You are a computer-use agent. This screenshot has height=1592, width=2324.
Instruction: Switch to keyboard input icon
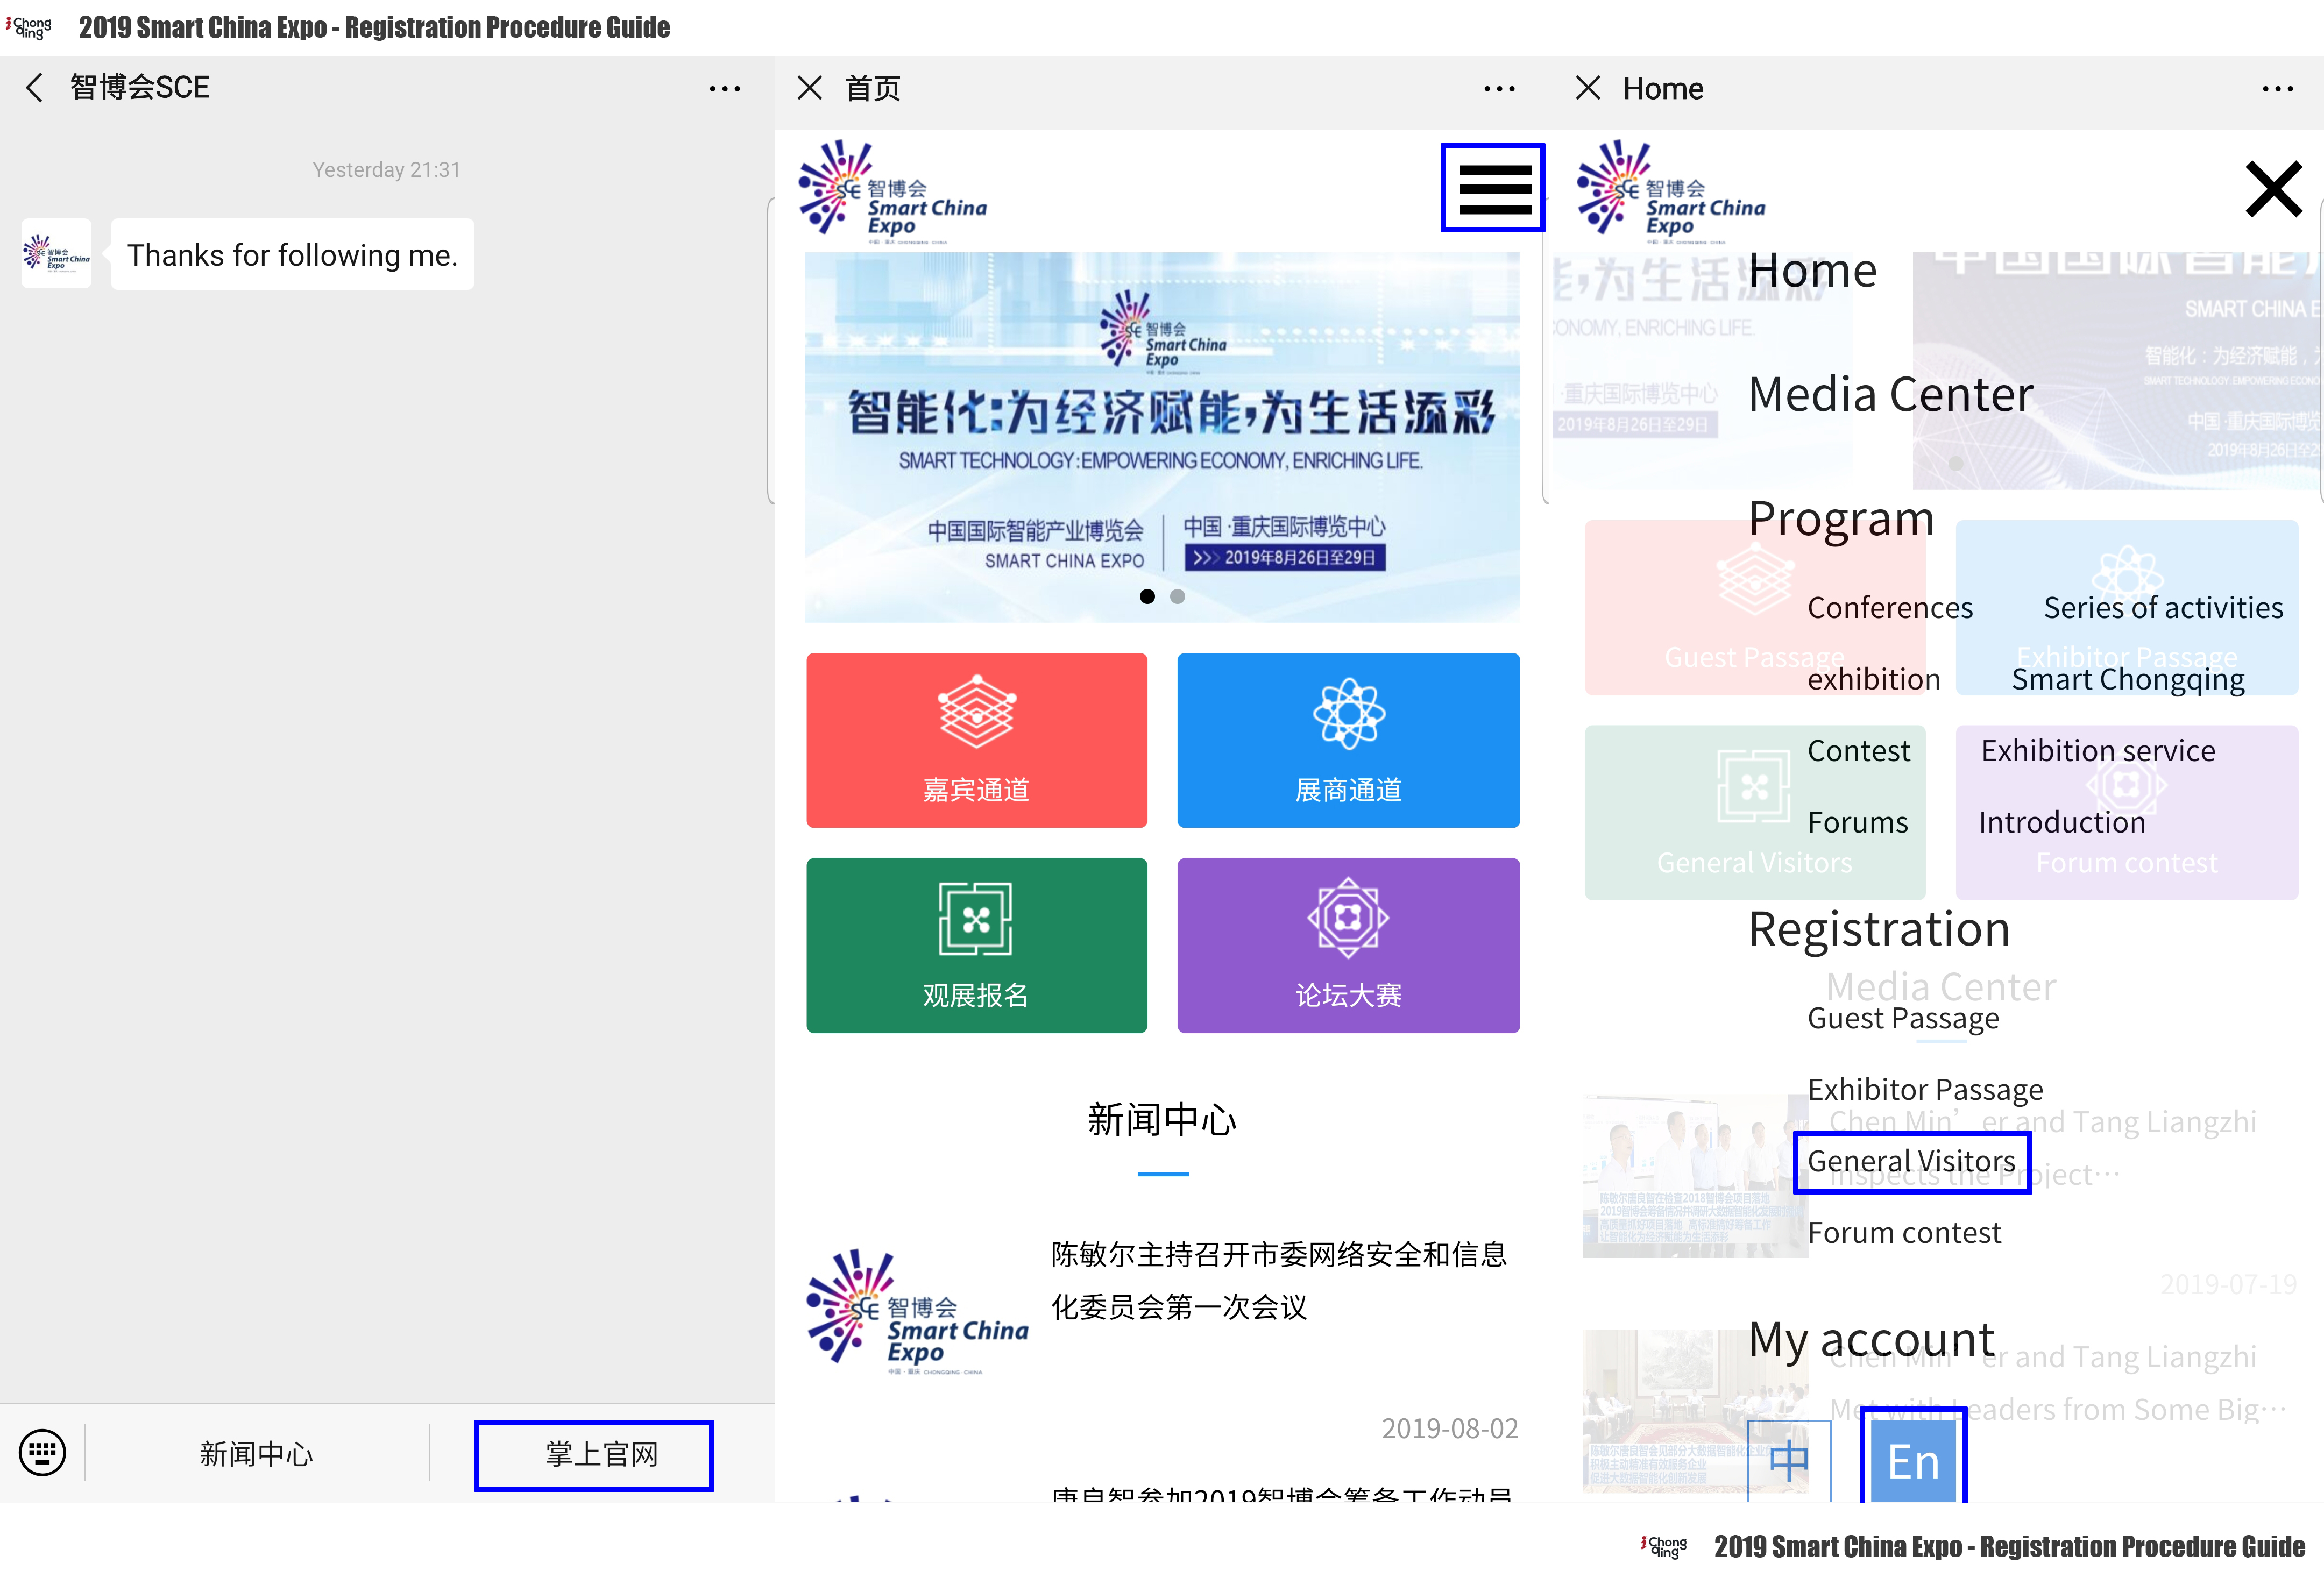(42, 1453)
